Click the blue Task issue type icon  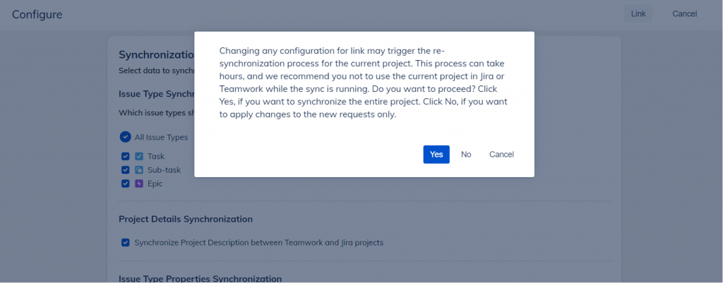click(139, 157)
